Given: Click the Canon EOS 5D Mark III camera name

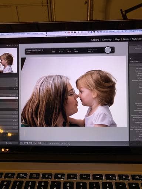Looking at the screenshot, I should pos(35,50).
